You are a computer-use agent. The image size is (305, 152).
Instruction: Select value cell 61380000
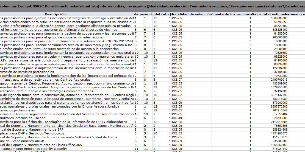click(270, 33)
